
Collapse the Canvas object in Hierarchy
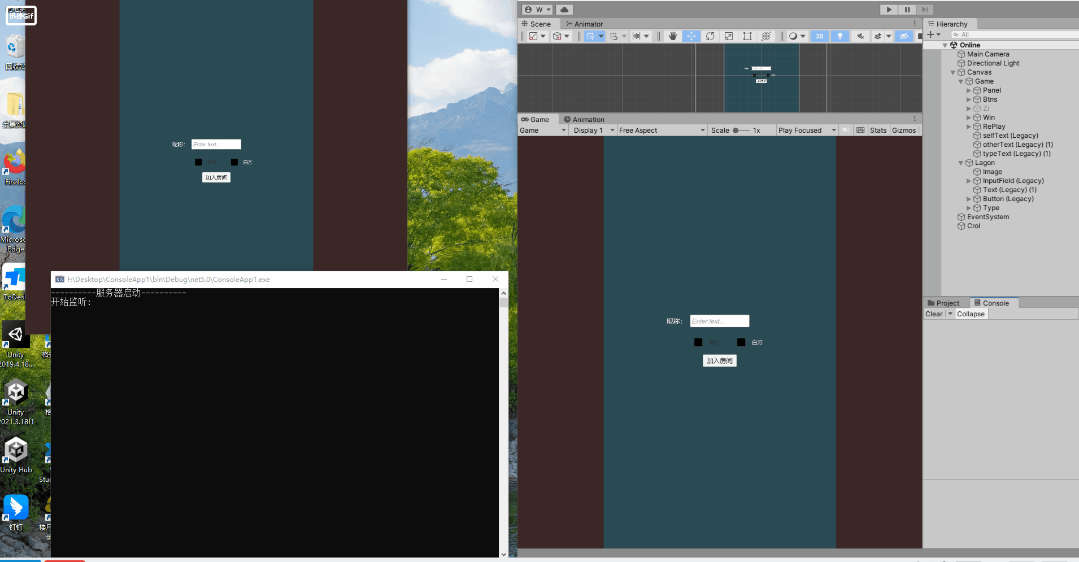click(953, 72)
